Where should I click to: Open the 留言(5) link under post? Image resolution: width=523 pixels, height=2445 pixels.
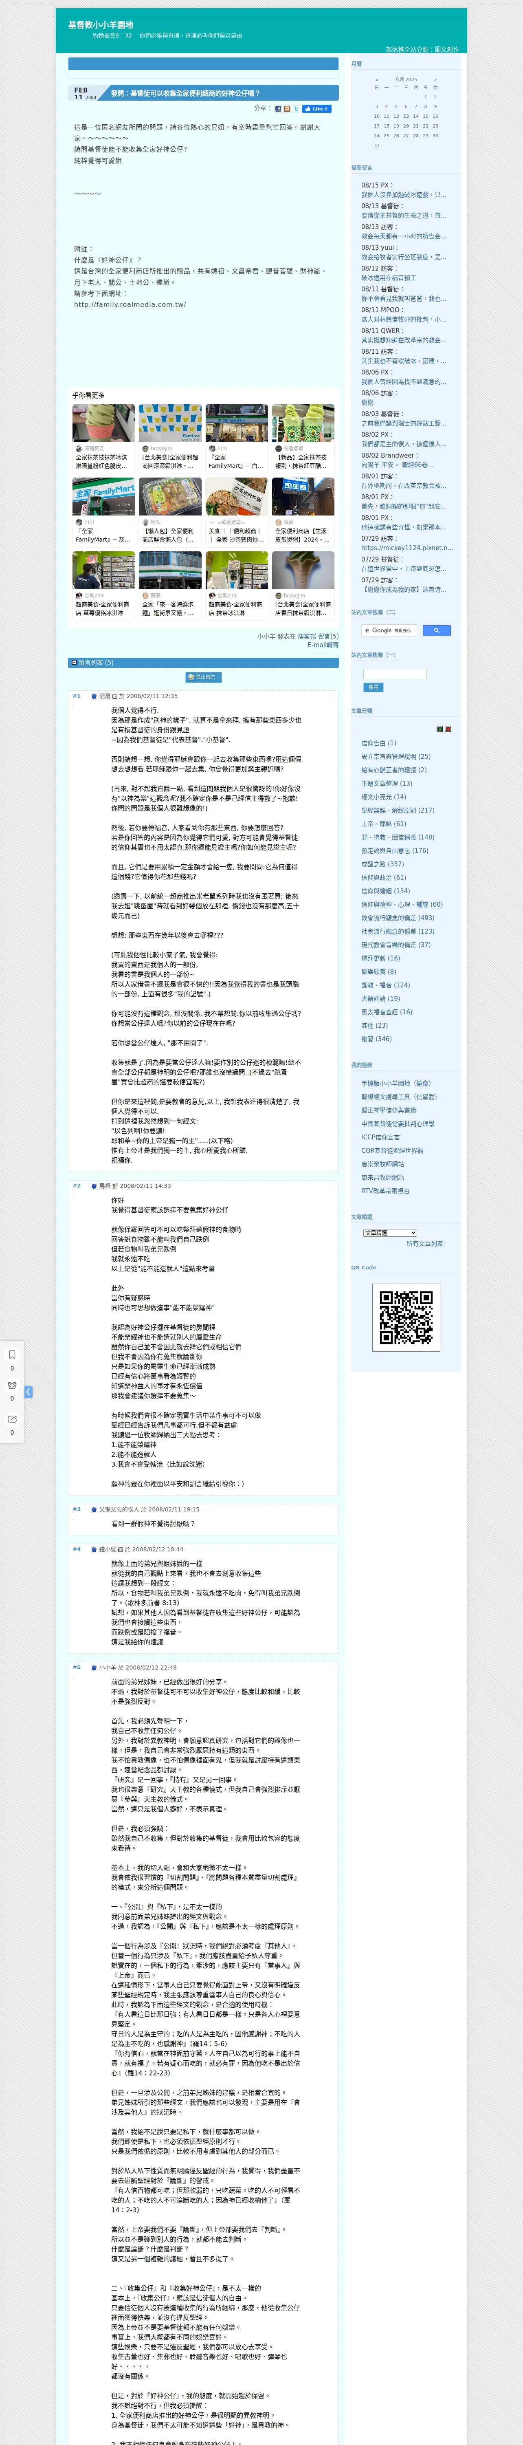pos(328,637)
